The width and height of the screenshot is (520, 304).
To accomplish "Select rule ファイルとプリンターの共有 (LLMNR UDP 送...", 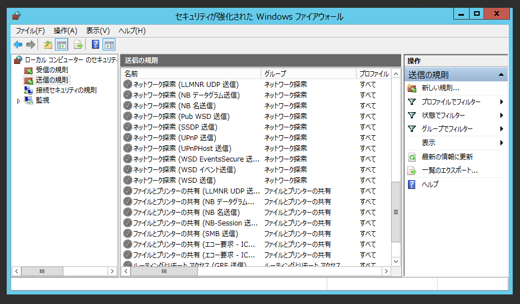I will tap(196, 191).
